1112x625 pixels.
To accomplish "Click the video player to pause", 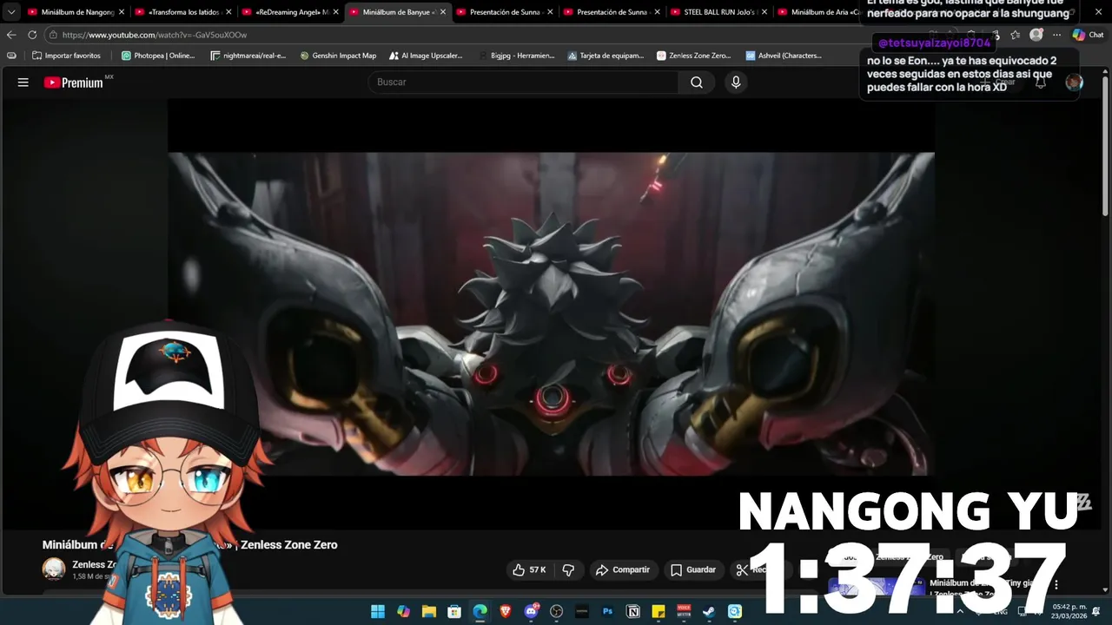I will click(551, 313).
